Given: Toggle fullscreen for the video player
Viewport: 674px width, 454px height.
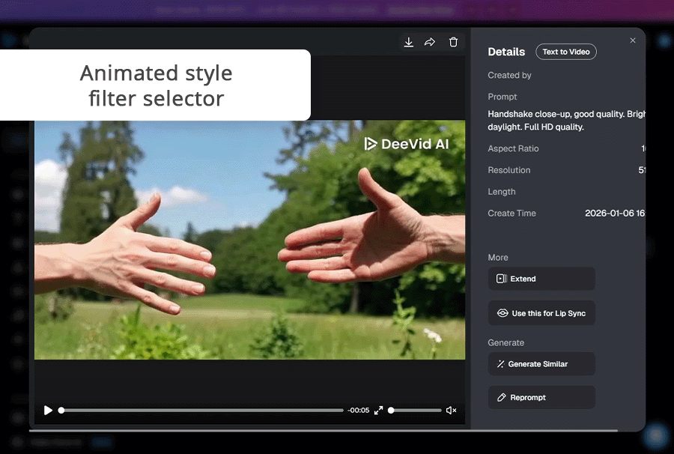Looking at the screenshot, I should (378, 411).
